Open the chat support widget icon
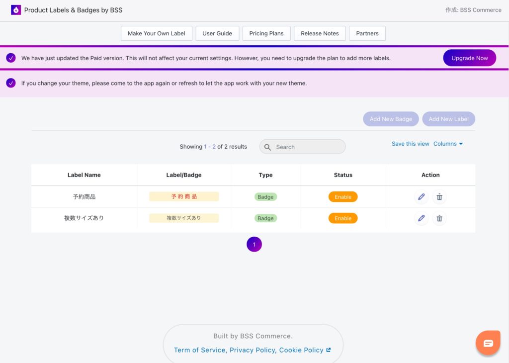Screen dimensions: 509x363 (488, 343)
